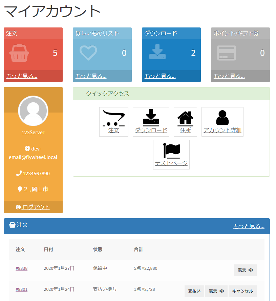The width and height of the screenshot is (276, 301).
Task: Click the dev-email@flywheel.local address
Action: (33, 153)
